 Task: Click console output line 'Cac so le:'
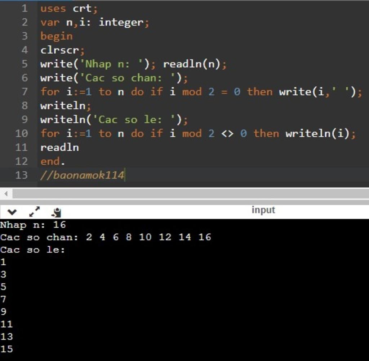coord(32,250)
